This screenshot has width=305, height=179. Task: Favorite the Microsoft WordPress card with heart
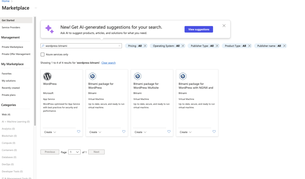click(79, 132)
